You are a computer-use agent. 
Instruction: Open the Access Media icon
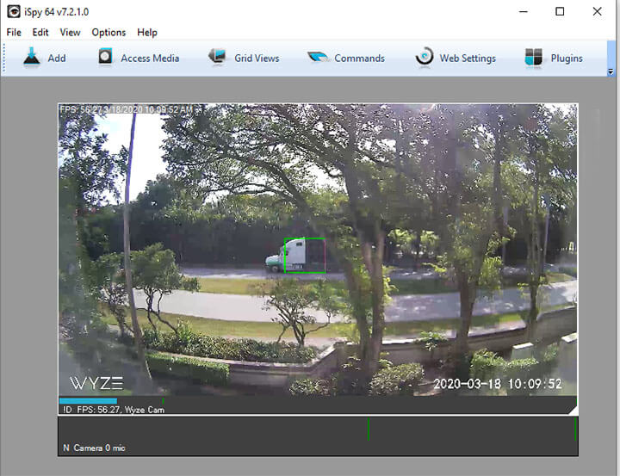click(106, 58)
